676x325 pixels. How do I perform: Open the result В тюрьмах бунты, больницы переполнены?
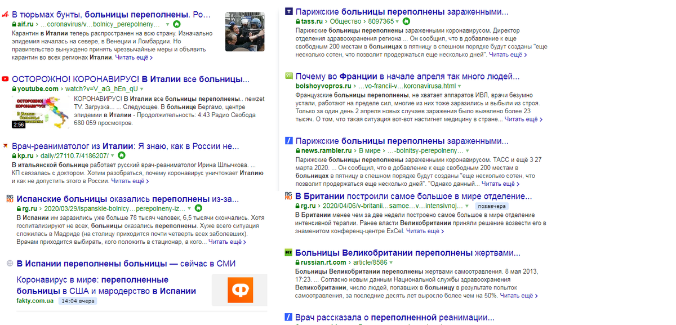tap(112, 14)
